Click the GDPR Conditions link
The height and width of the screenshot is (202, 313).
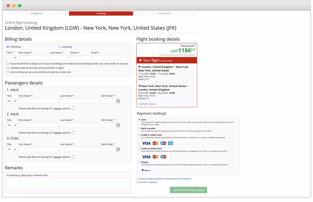coord(155,179)
